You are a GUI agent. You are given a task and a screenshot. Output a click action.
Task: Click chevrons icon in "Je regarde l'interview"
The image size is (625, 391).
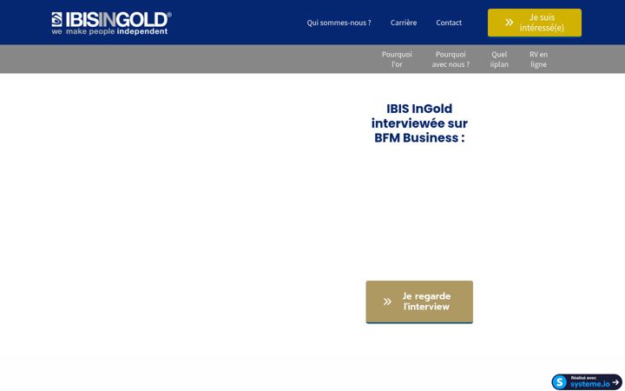point(387,302)
